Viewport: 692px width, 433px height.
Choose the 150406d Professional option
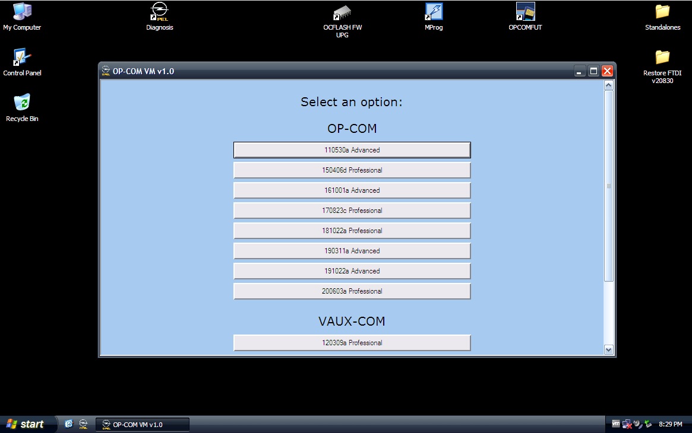[x=352, y=170]
